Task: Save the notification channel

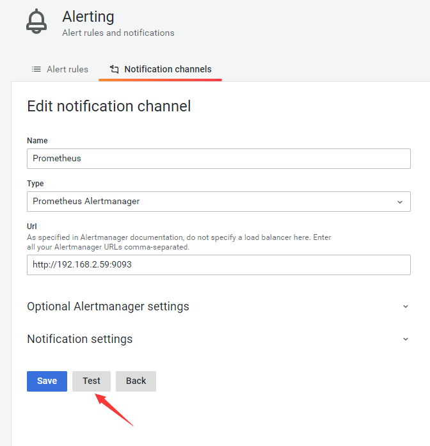Action: click(x=47, y=381)
